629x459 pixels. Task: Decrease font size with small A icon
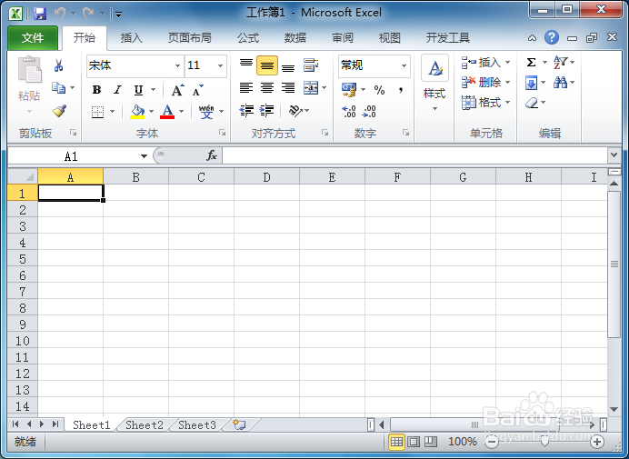click(x=198, y=90)
